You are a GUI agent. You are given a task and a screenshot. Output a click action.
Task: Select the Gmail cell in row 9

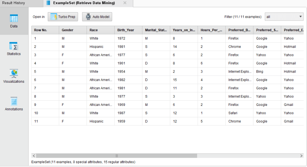(x=292, y=105)
